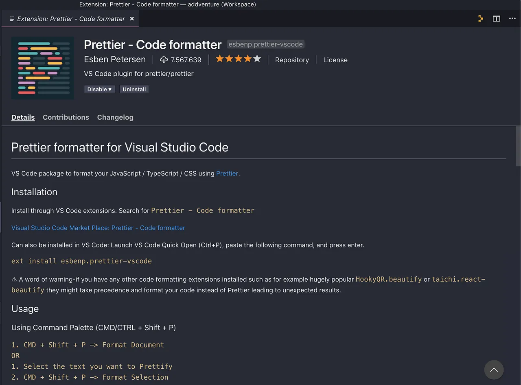Viewport: 521px width, 385px height.
Task: Open the Disable dropdown
Action: (x=99, y=89)
